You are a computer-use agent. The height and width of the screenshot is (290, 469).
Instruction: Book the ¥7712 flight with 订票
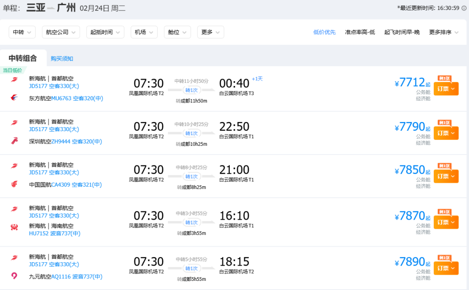[446, 89]
